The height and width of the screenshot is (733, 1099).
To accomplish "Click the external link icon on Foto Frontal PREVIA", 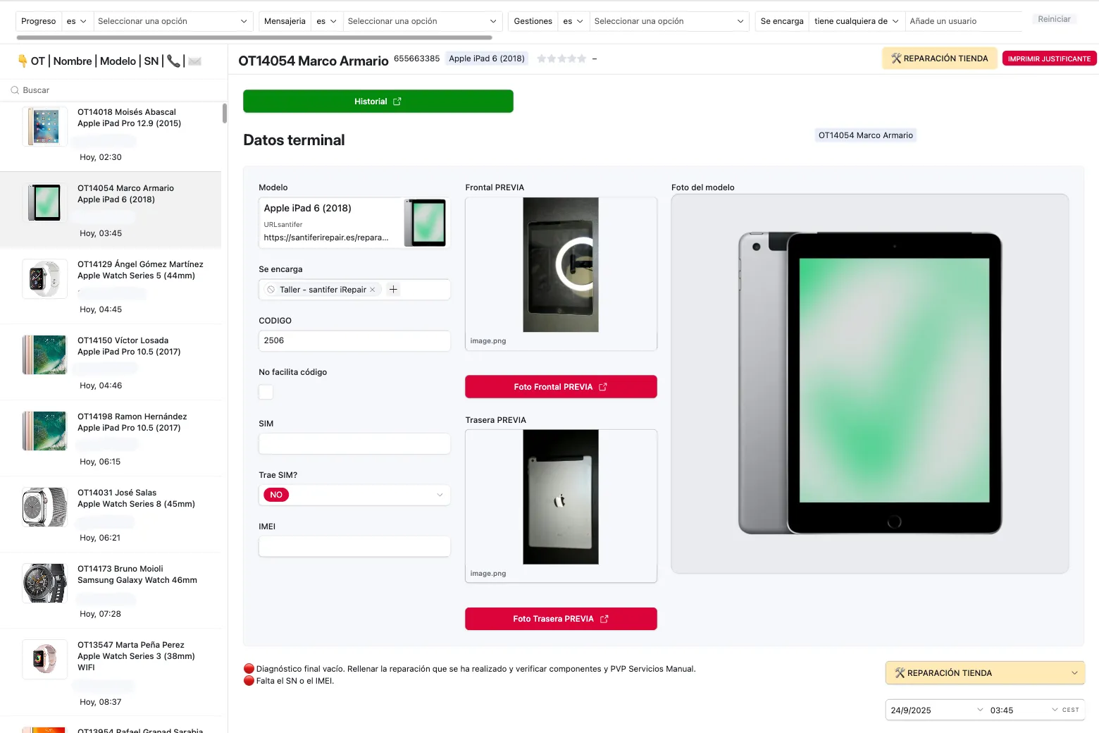I will [x=603, y=386].
